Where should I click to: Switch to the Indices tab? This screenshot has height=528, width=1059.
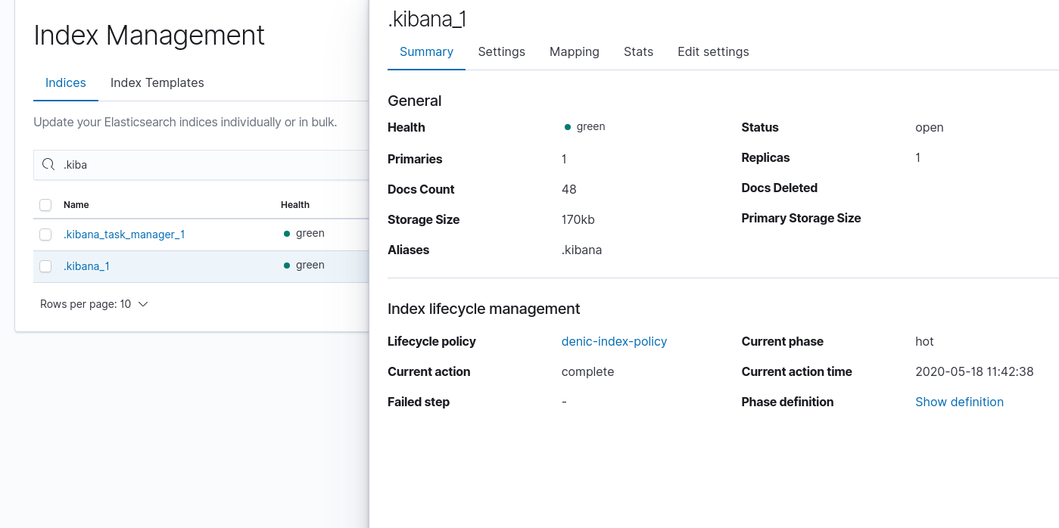66,83
